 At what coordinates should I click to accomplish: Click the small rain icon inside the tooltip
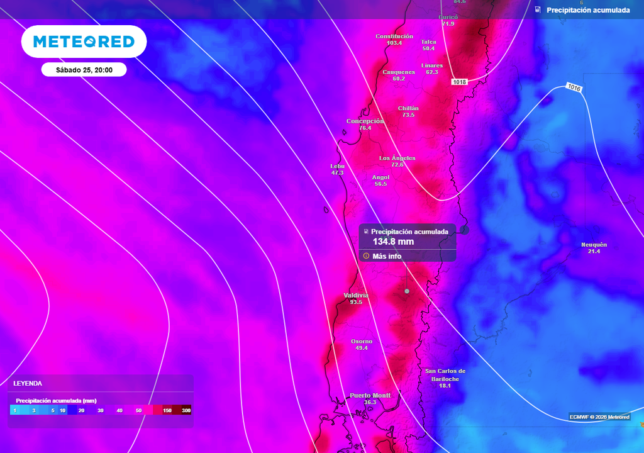click(366, 232)
